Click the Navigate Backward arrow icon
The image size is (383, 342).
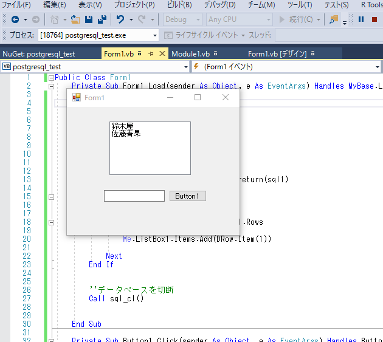[15, 19]
